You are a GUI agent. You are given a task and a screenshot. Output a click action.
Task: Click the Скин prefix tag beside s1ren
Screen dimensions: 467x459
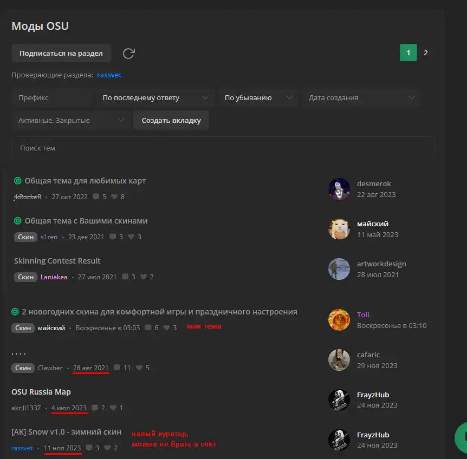25,237
